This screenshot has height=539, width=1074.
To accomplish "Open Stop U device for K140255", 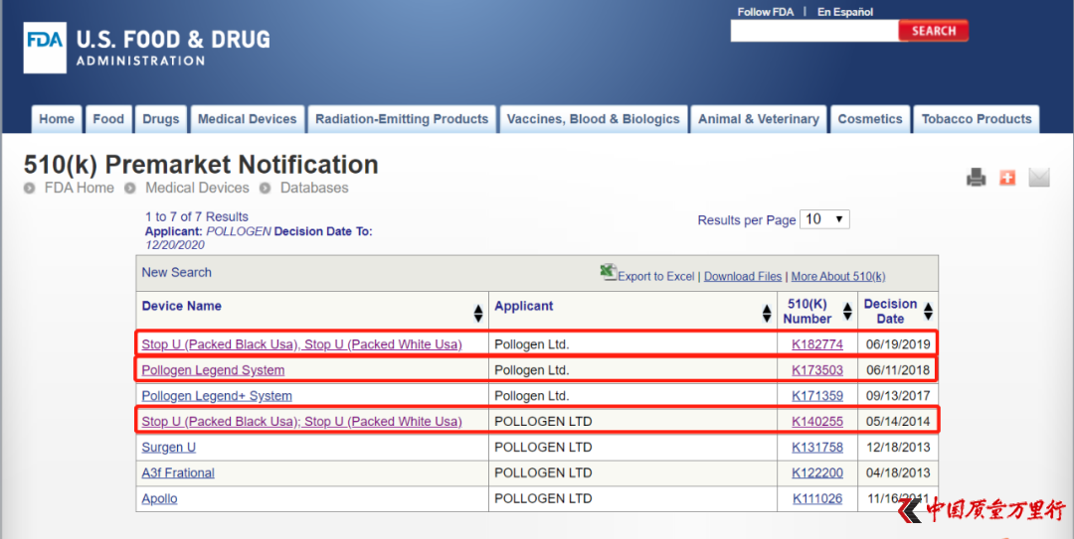I will pyautogui.click(x=301, y=421).
